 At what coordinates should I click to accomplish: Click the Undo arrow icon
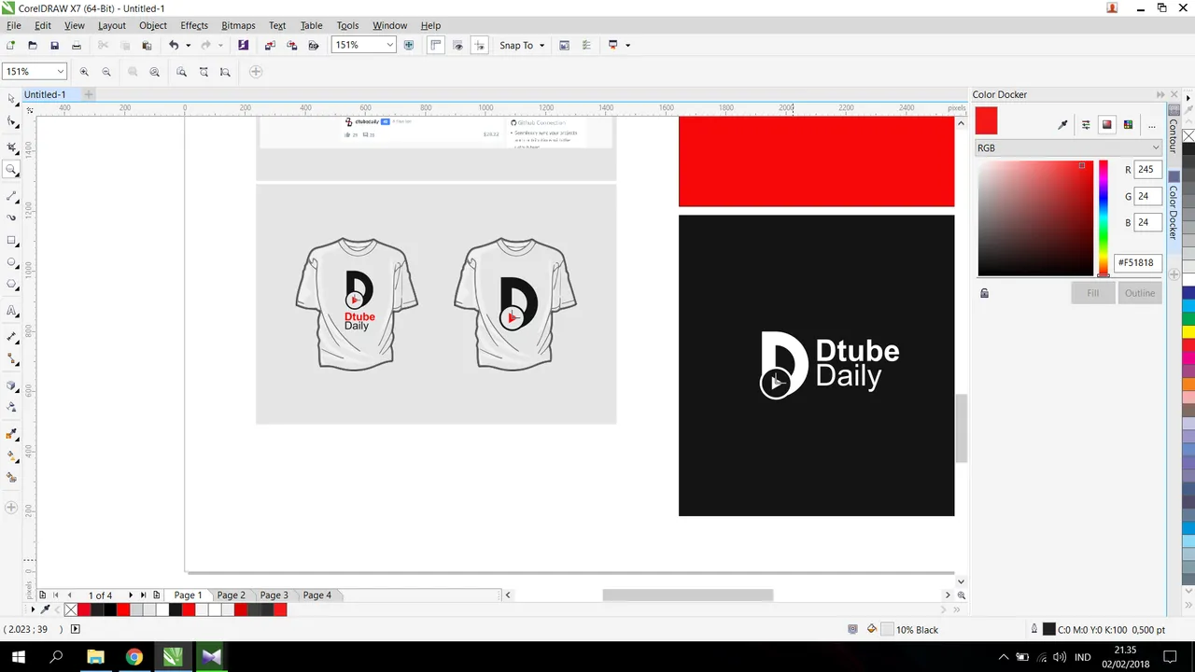(174, 45)
